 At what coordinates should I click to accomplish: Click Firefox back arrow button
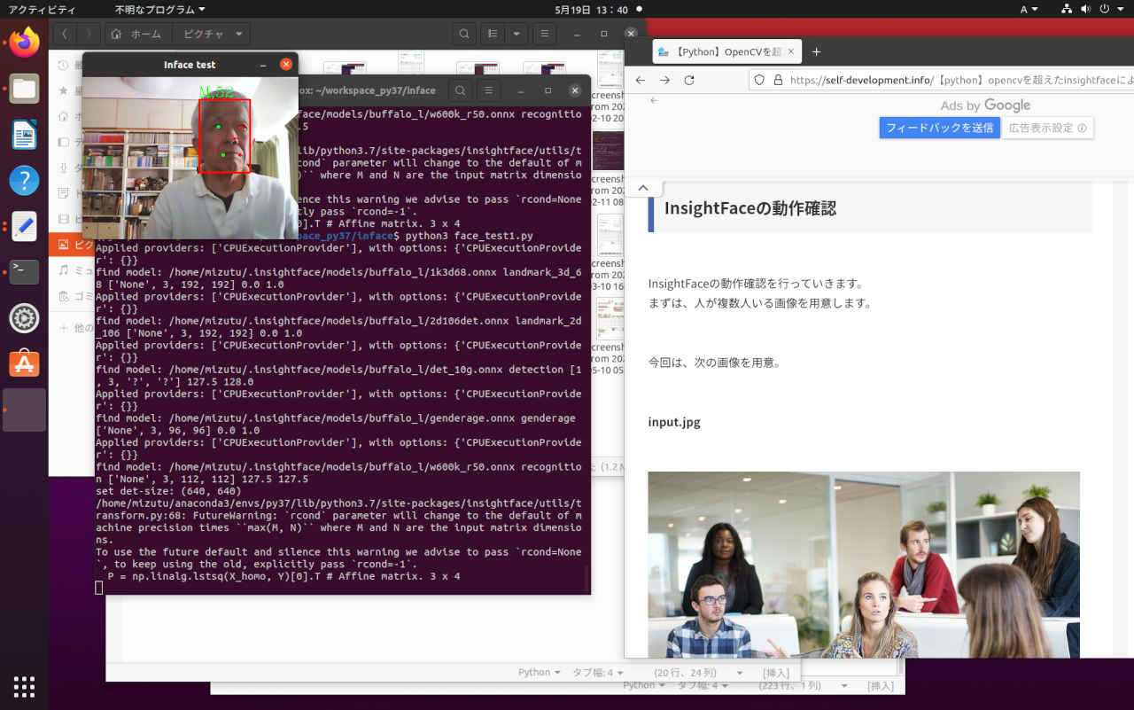[x=641, y=80]
